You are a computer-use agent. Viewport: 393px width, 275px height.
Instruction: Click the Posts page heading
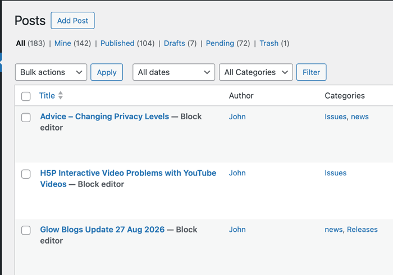[30, 21]
